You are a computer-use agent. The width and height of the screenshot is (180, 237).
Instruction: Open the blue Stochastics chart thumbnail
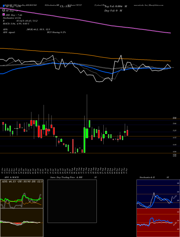tap(158, 194)
